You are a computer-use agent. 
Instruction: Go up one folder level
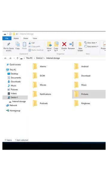[x=17, y=58]
